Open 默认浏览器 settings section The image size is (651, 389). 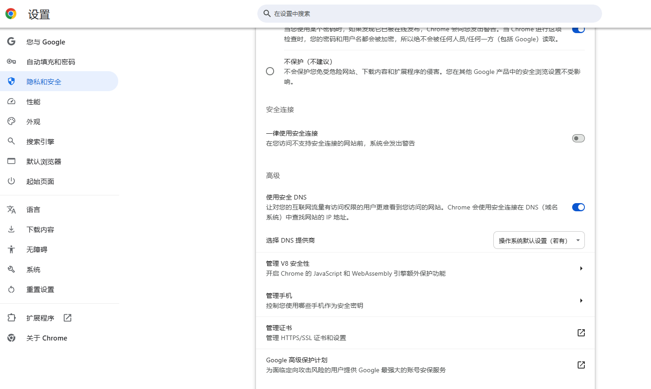59,161
